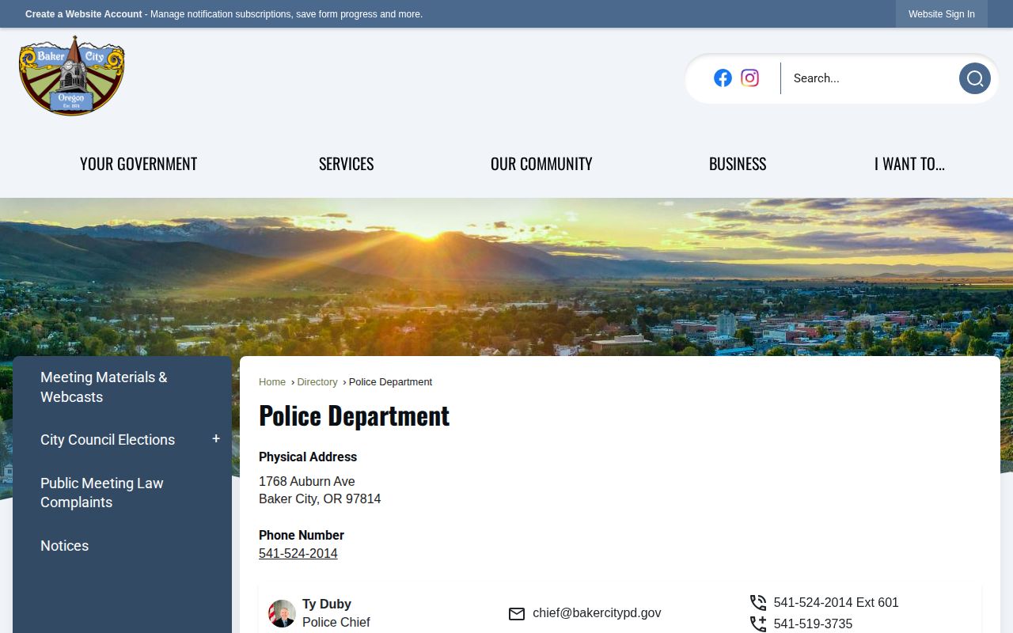This screenshot has height=633, width=1013.
Task: Open the Baker City Instagram icon
Action: 749,78
